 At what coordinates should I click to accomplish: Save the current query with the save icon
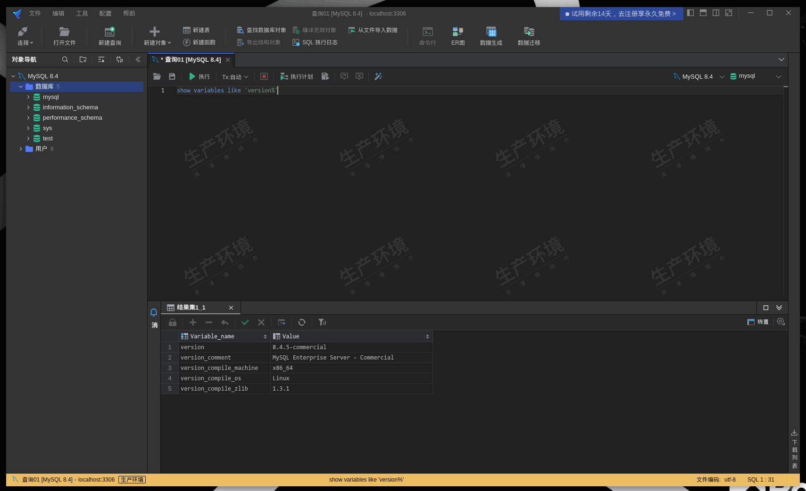(172, 76)
